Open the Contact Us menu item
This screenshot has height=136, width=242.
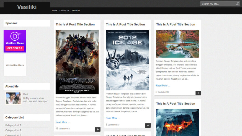point(64,11)
